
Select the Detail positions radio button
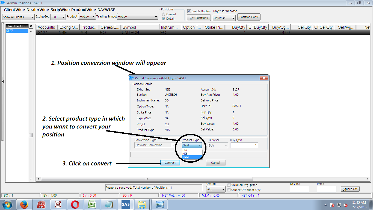point(164,19)
